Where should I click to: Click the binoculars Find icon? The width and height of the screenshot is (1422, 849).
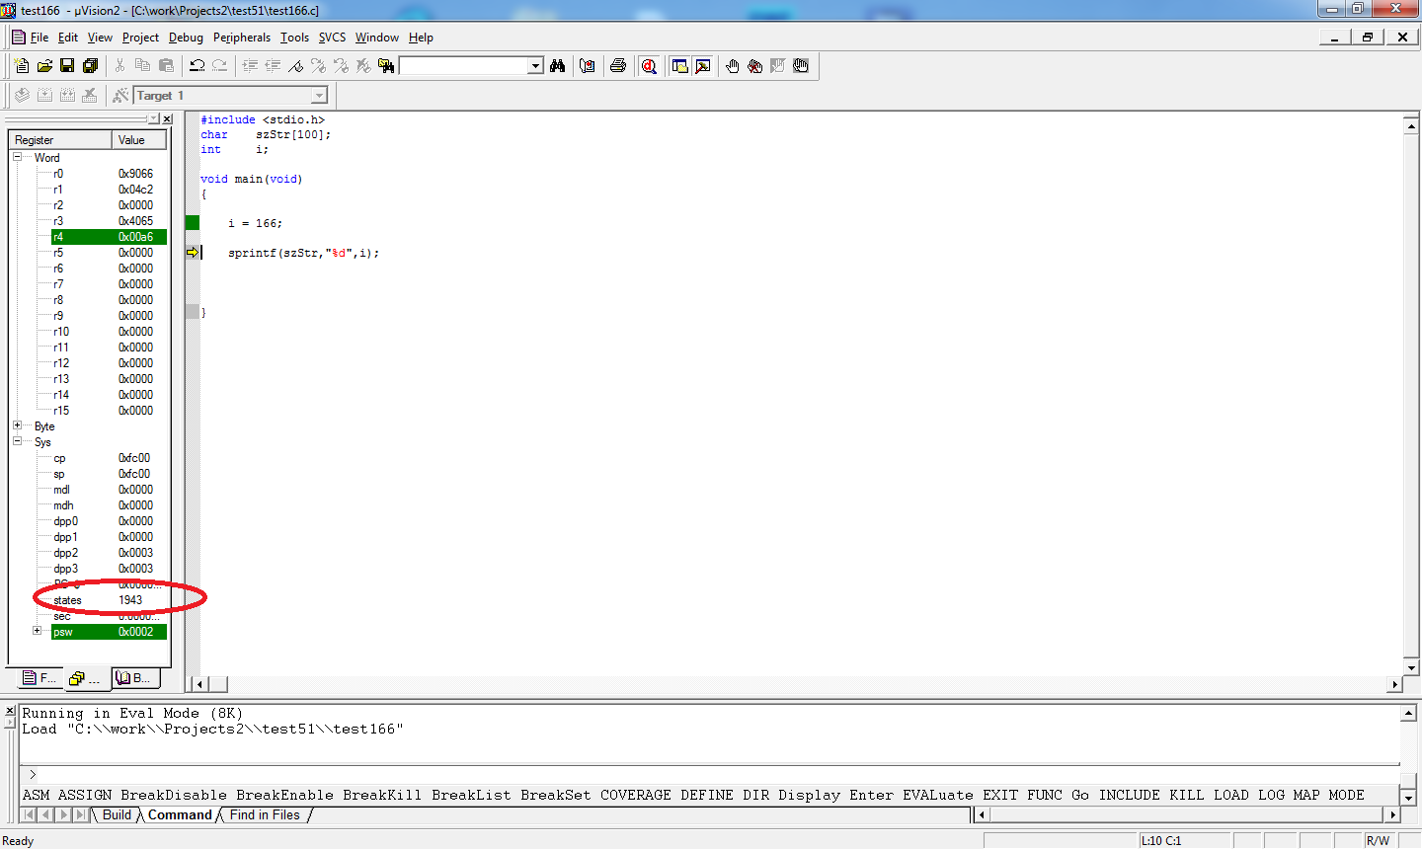tap(558, 66)
